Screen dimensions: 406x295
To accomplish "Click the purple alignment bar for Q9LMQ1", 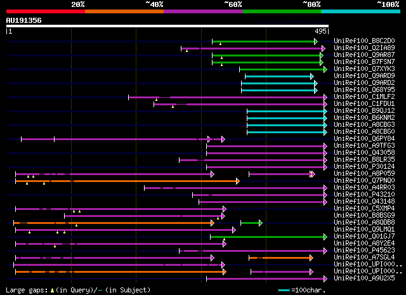I will [x=126, y=230].
